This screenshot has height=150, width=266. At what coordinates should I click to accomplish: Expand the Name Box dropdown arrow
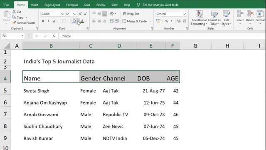tap(22, 36)
